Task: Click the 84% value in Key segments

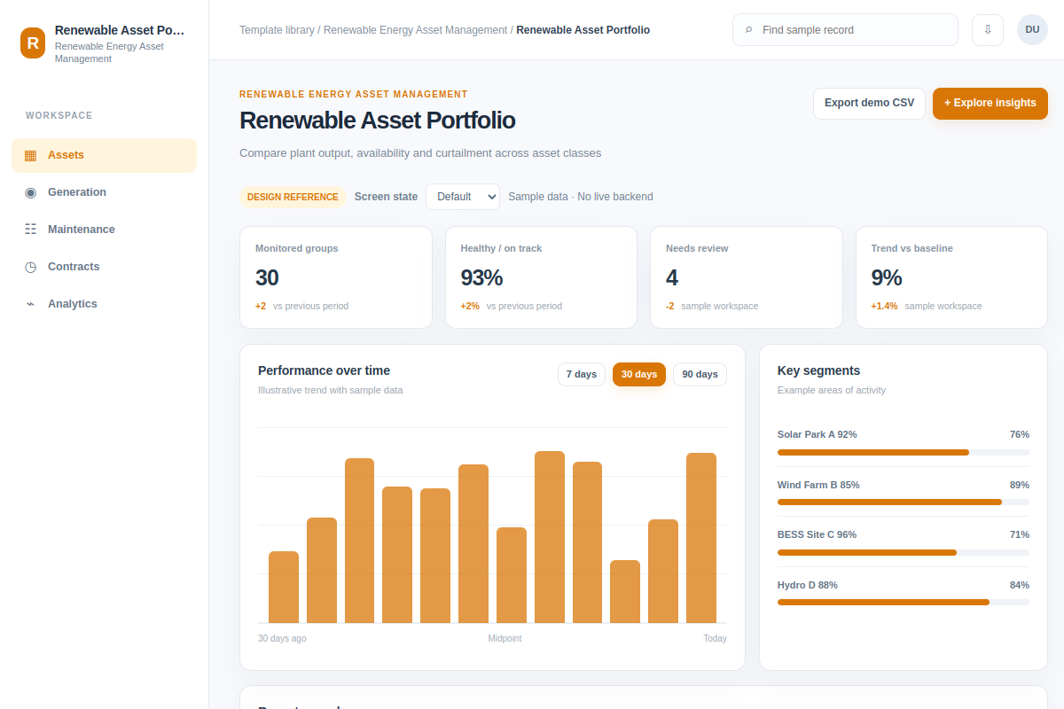Action: coord(1020,585)
